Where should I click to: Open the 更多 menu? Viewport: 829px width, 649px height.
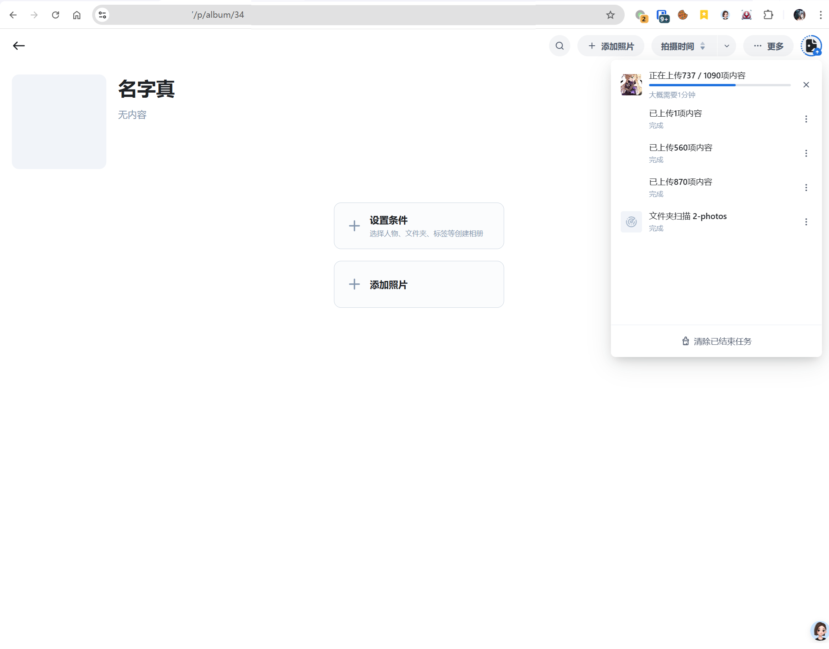pyautogui.click(x=768, y=46)
